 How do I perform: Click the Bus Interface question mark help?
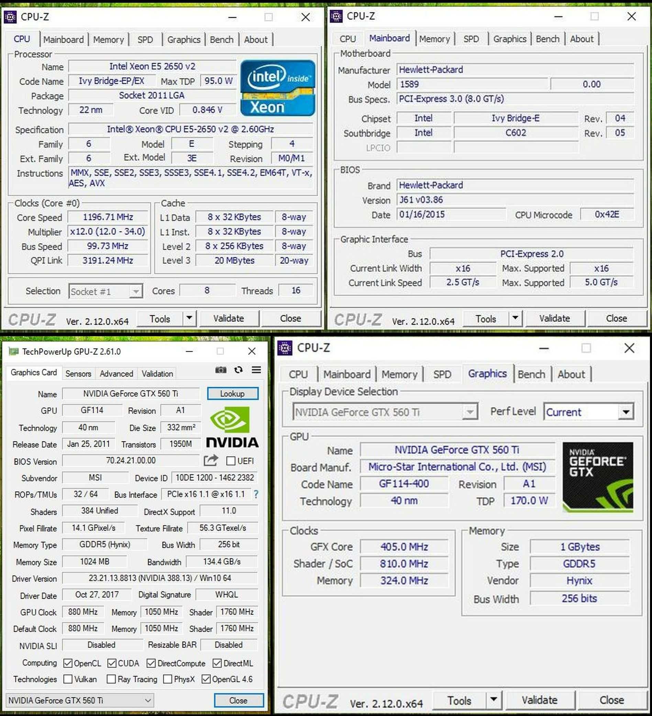tap(256, 494)
